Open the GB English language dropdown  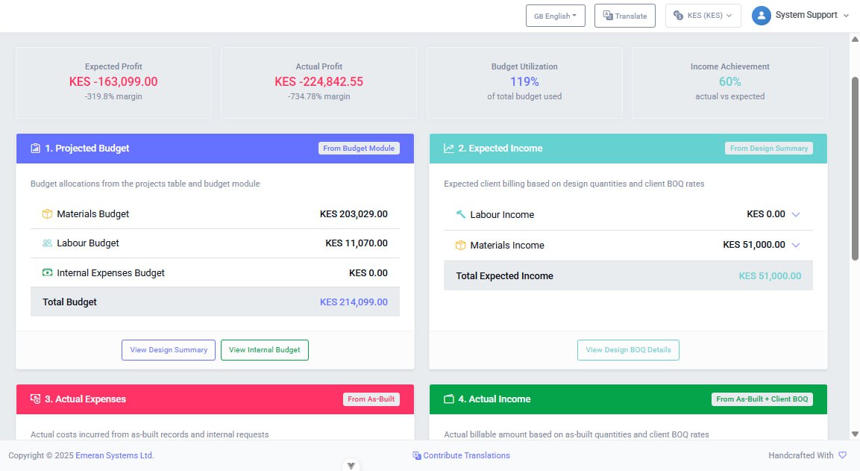tap(555, 15)
